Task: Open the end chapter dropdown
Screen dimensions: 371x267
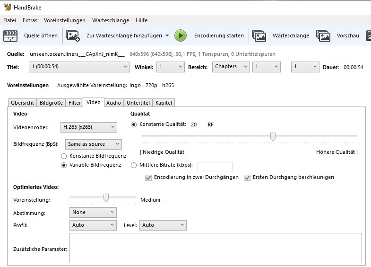Action: click(305, 67)
